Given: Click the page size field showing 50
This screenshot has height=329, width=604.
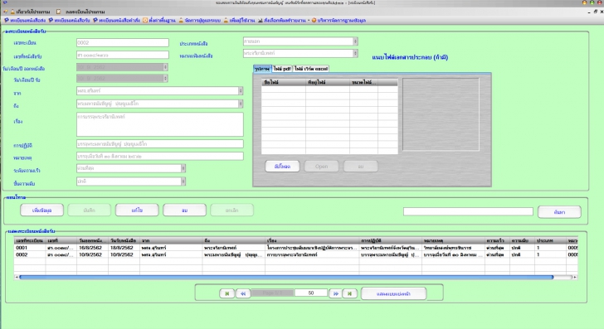Looking at the screenshot, I should click(311, 293).
